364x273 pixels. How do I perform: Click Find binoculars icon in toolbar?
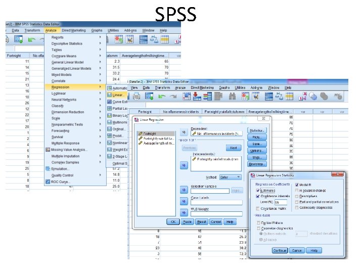coord(232,96)
